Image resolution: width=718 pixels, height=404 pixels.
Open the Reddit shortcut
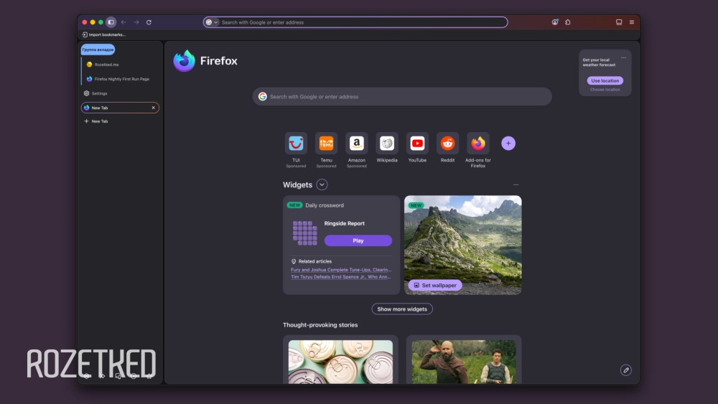447,144
